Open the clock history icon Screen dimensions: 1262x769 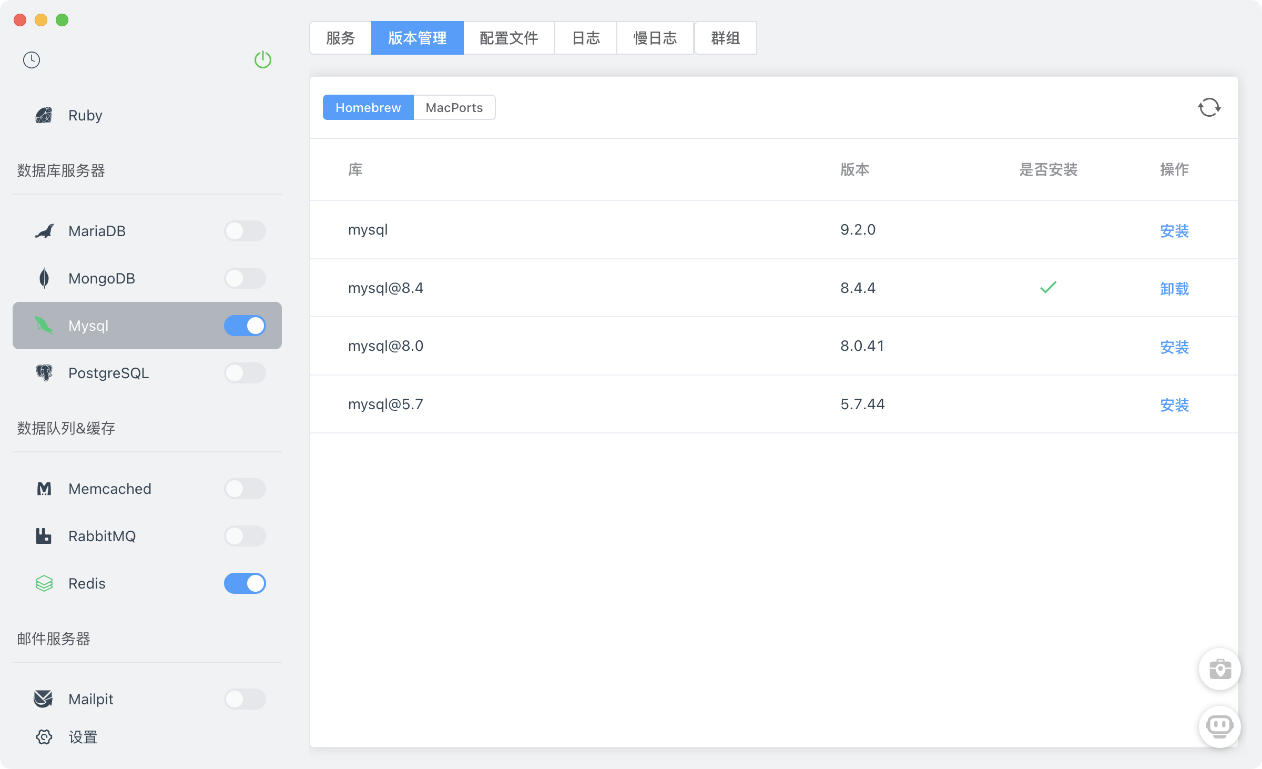pyautogui.click(x=32, y=60)
